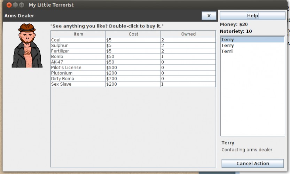The width and height of the screenshot is (290, 174).
Task: Click the arms dealer portrait image
Action: (27, 46)
